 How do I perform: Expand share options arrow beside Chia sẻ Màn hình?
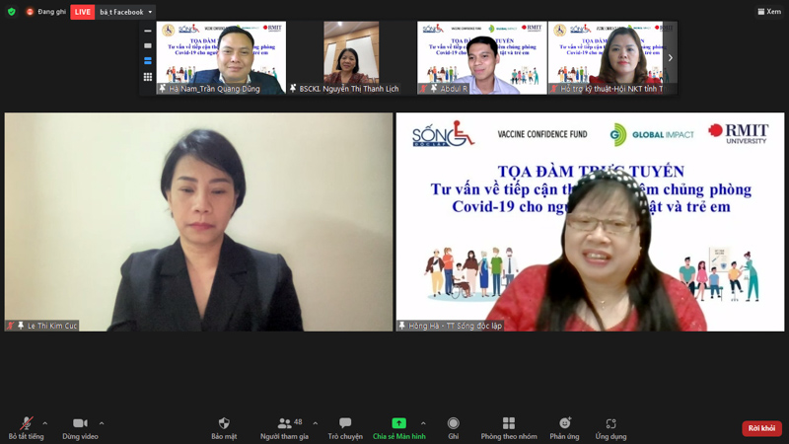(x=423, y=423)
